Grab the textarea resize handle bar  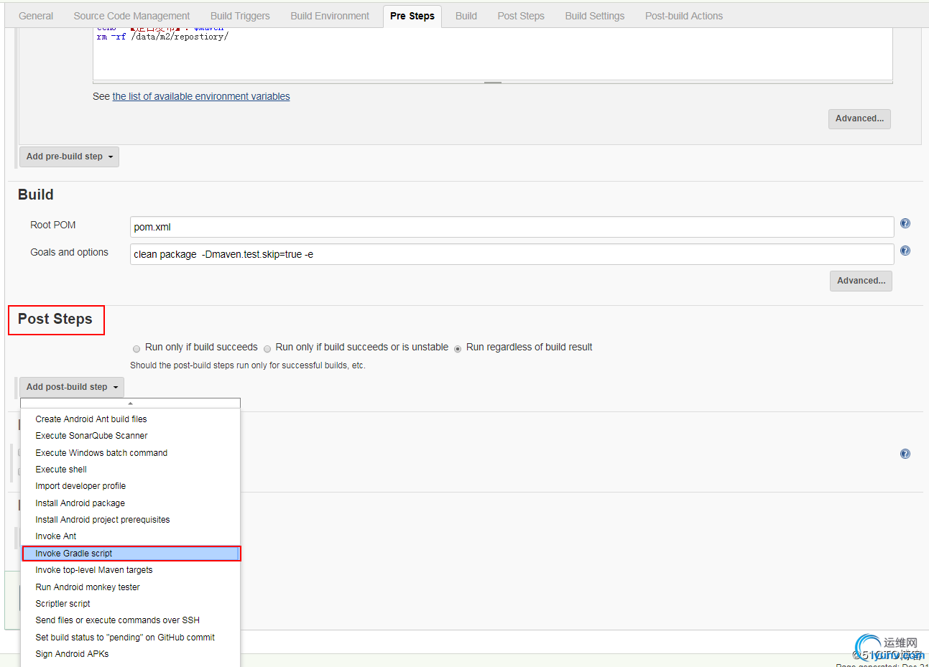(493, 83)
